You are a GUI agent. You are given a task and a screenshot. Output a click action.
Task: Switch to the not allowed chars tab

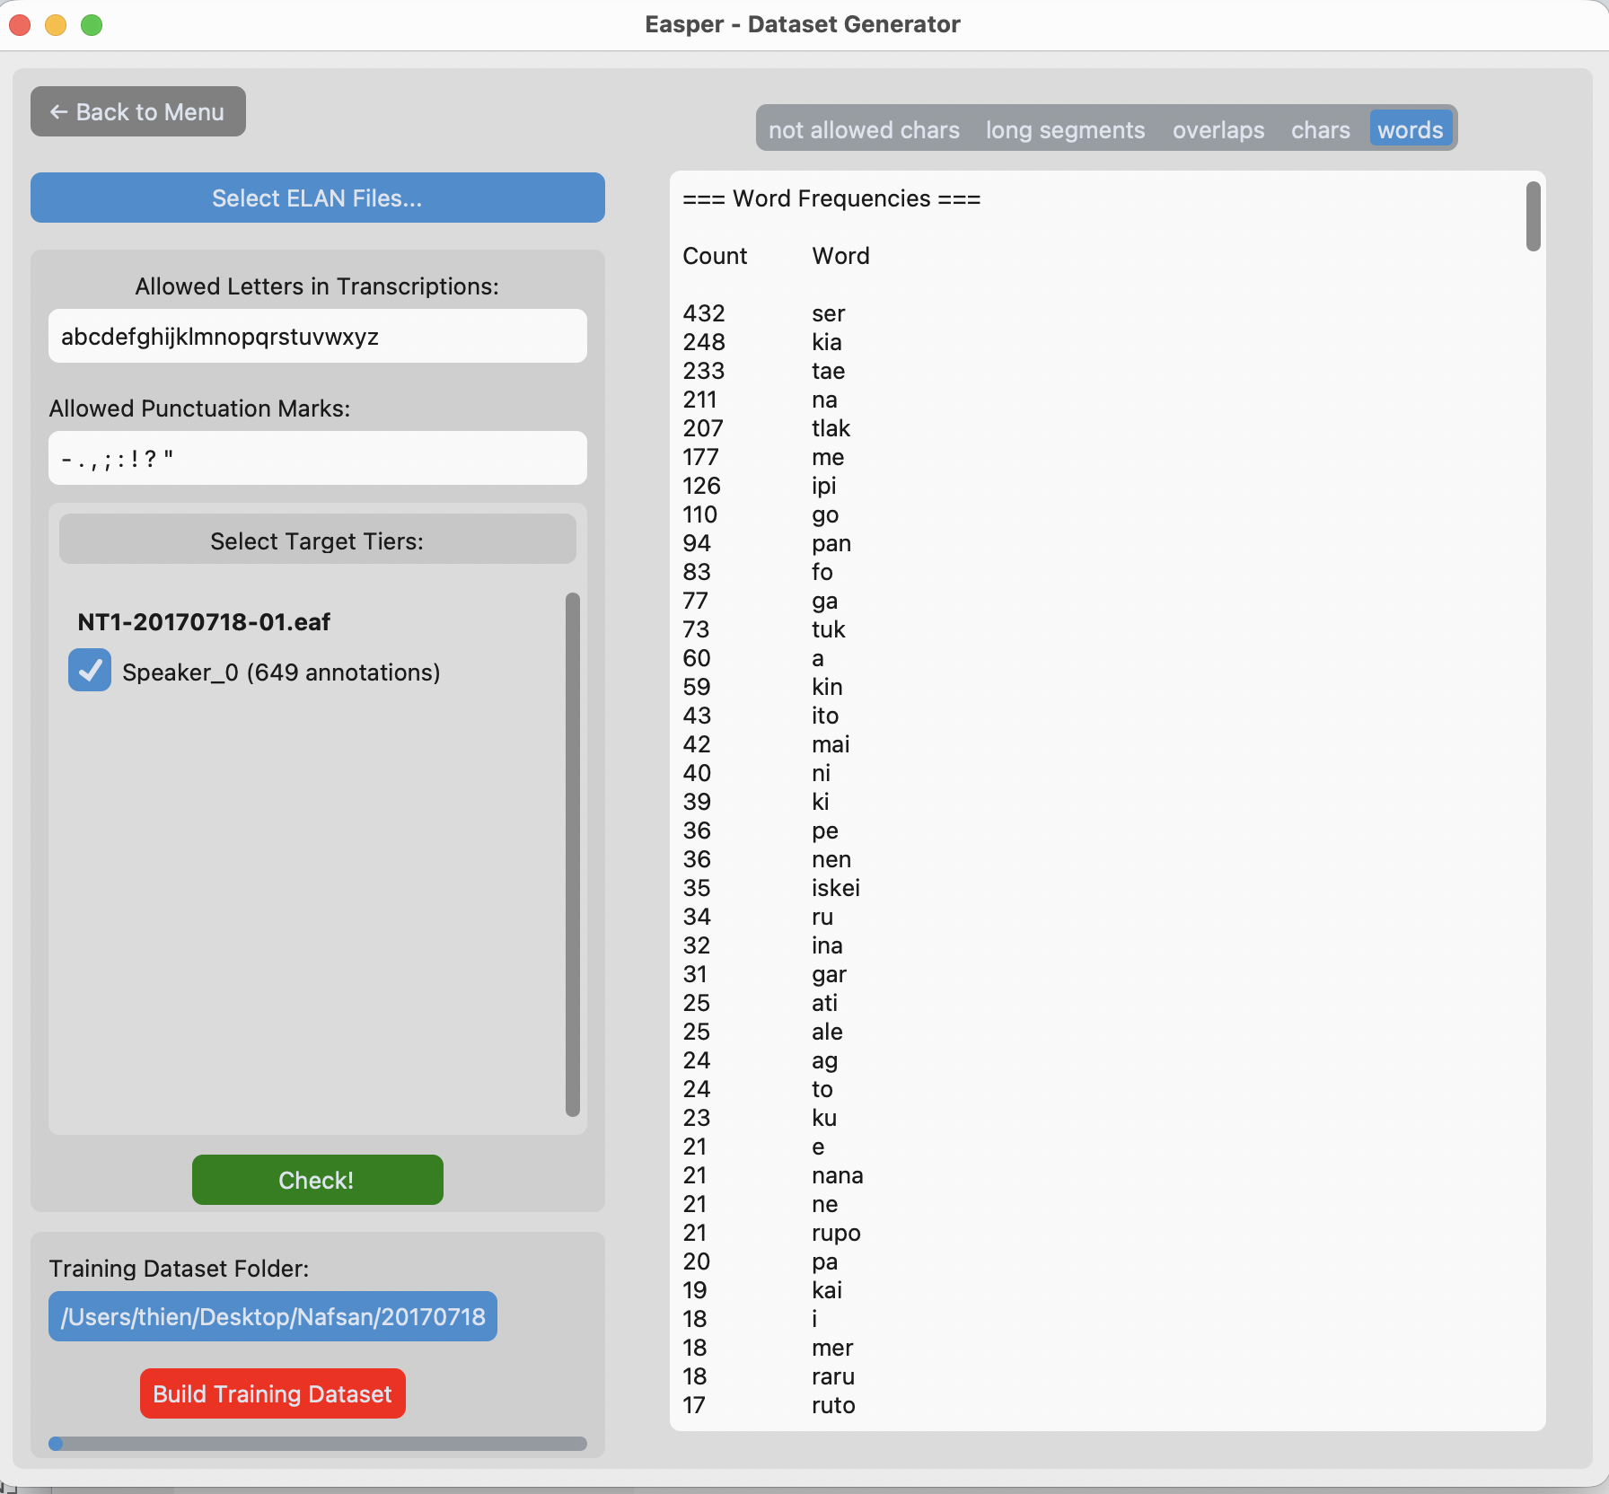coord(863,130)
